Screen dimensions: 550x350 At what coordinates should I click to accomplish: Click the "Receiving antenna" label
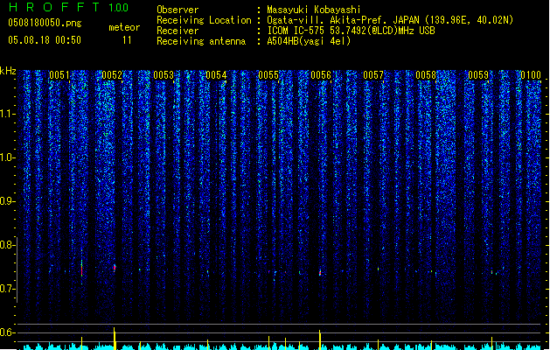pos(201,41)
